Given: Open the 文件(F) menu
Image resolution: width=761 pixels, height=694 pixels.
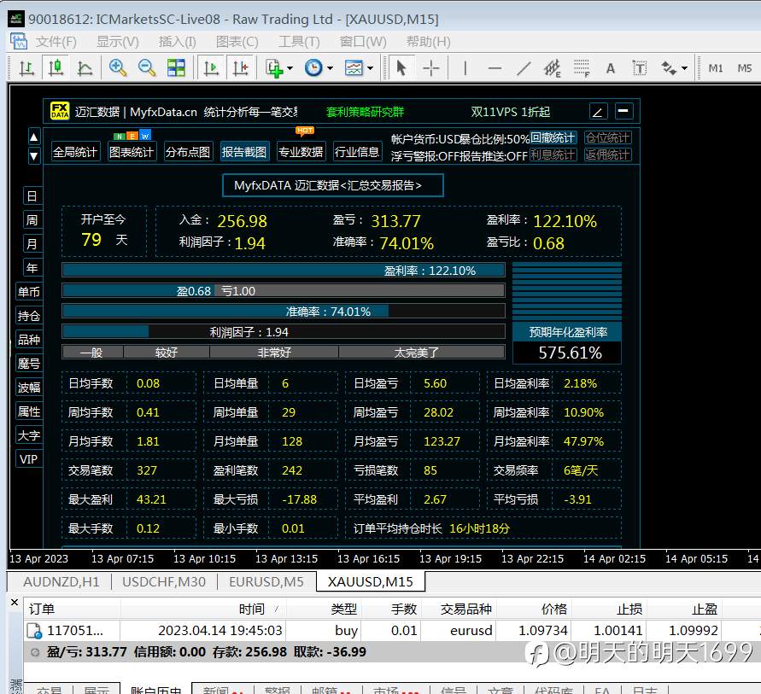Looking at the screenshot, I should point(56,42).
